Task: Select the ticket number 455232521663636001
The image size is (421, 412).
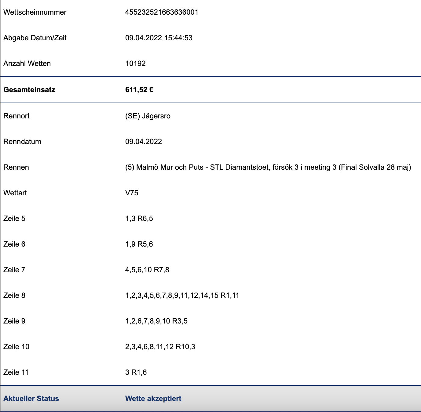Action: tap(162, 12)
